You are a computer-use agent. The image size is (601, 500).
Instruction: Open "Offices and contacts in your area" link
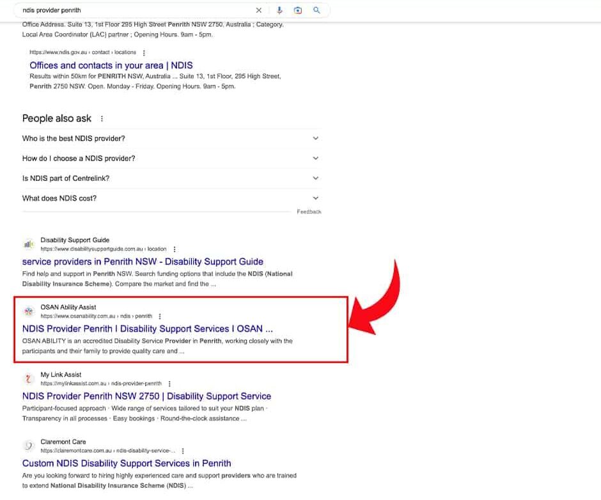pos(111,65)
